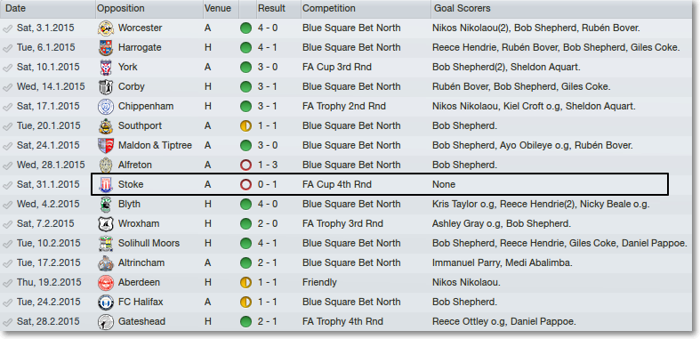Screen dimensions: 700x339
Task: Click the red loss indicator for Alfreton
Action: pos(245,165)
